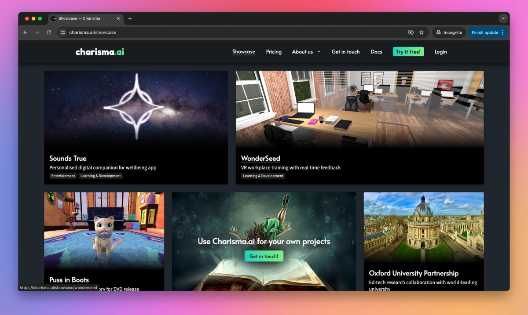This screenshot has width=528, height=315.
Task: Open the Puss in Boots cat image
Action: pyautogui.click(x=104, y=231)
